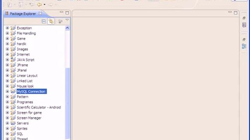Select the Internet project label

(x=23, y=54)
